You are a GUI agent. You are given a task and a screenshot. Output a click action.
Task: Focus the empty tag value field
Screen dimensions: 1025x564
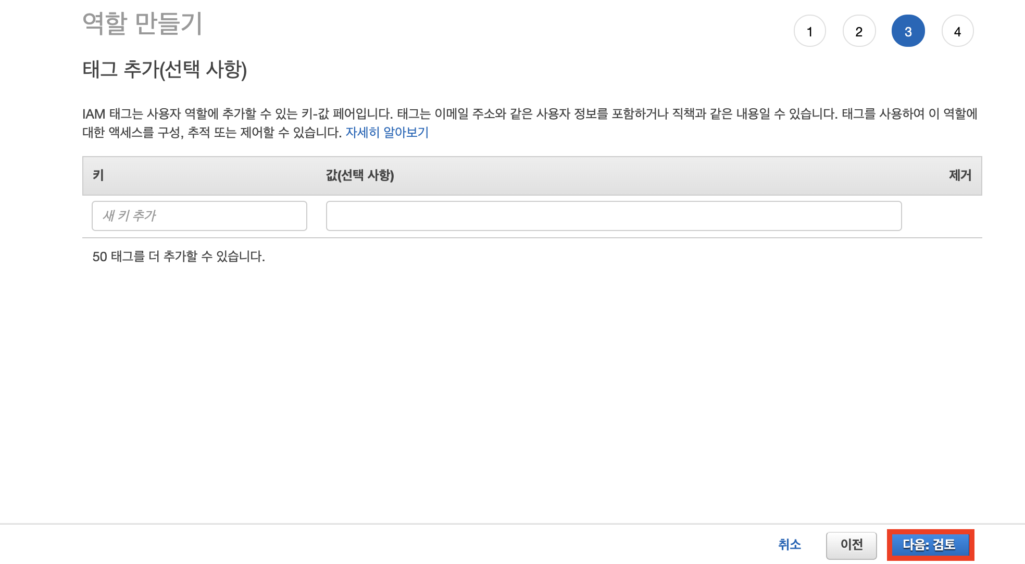pyautogui.click(x=614, y=215)
